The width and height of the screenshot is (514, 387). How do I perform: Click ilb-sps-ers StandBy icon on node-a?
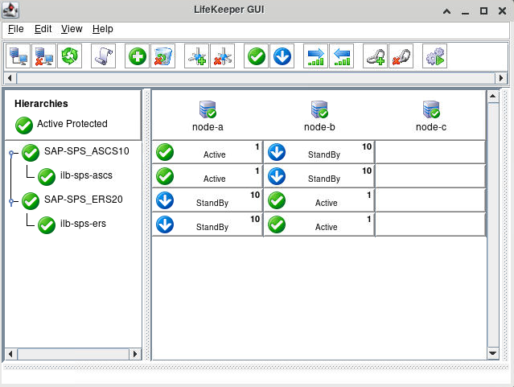click(165, 224)
